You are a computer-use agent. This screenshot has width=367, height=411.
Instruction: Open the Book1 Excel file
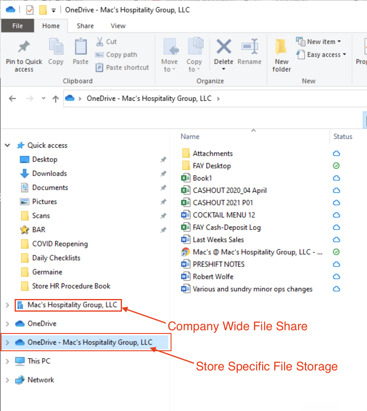pos(202,178)
